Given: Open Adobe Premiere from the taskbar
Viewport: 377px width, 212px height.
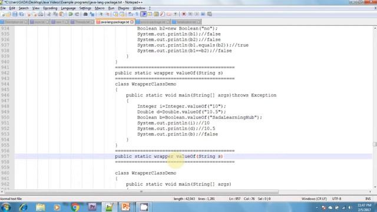Looking at the screenshot, I should coord(92,207).
